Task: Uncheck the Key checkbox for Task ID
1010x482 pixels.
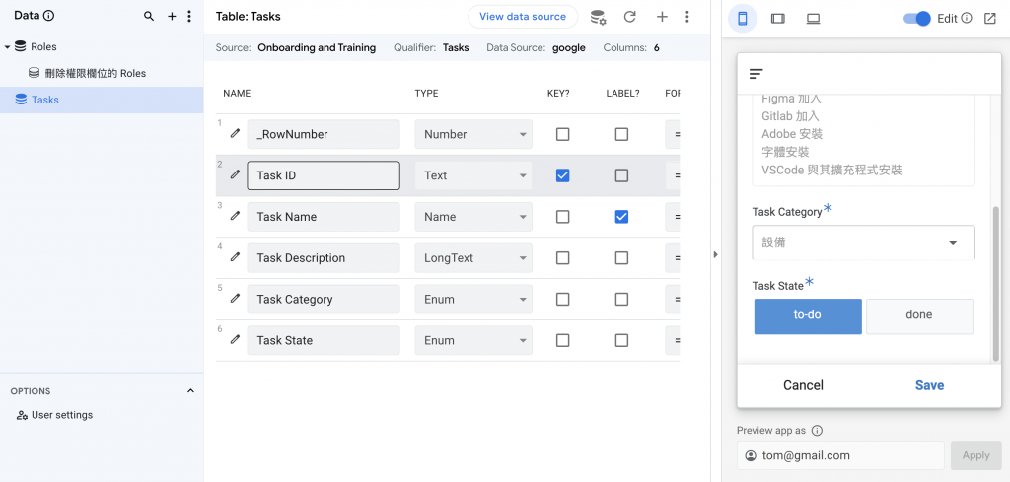Action: coord(562,175)
